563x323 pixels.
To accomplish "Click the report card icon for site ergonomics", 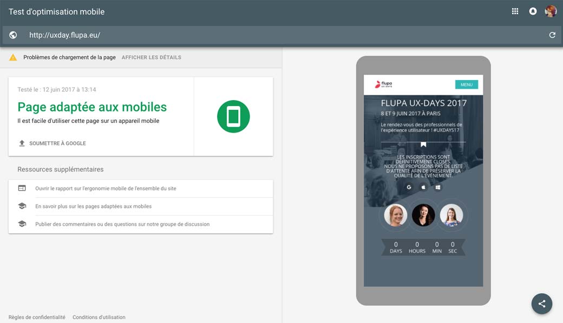I will [x=22, y=188].
